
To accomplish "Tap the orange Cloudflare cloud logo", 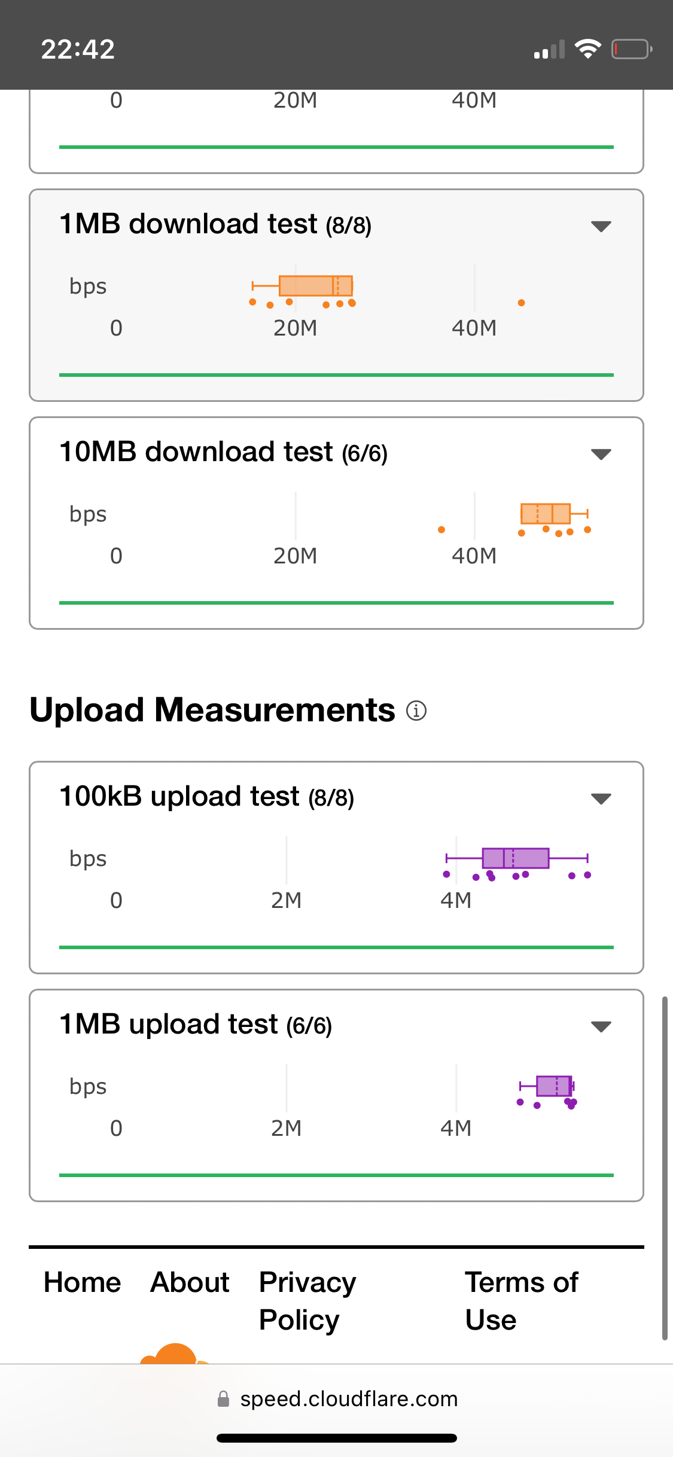I will coord(175,1354).
